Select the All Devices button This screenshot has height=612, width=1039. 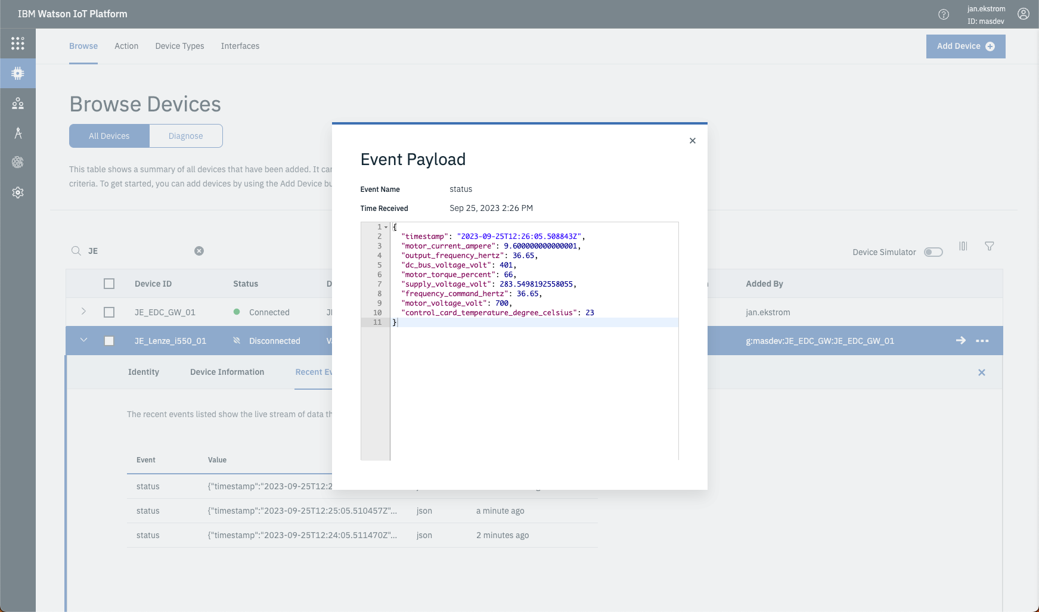tap(109, 136)
